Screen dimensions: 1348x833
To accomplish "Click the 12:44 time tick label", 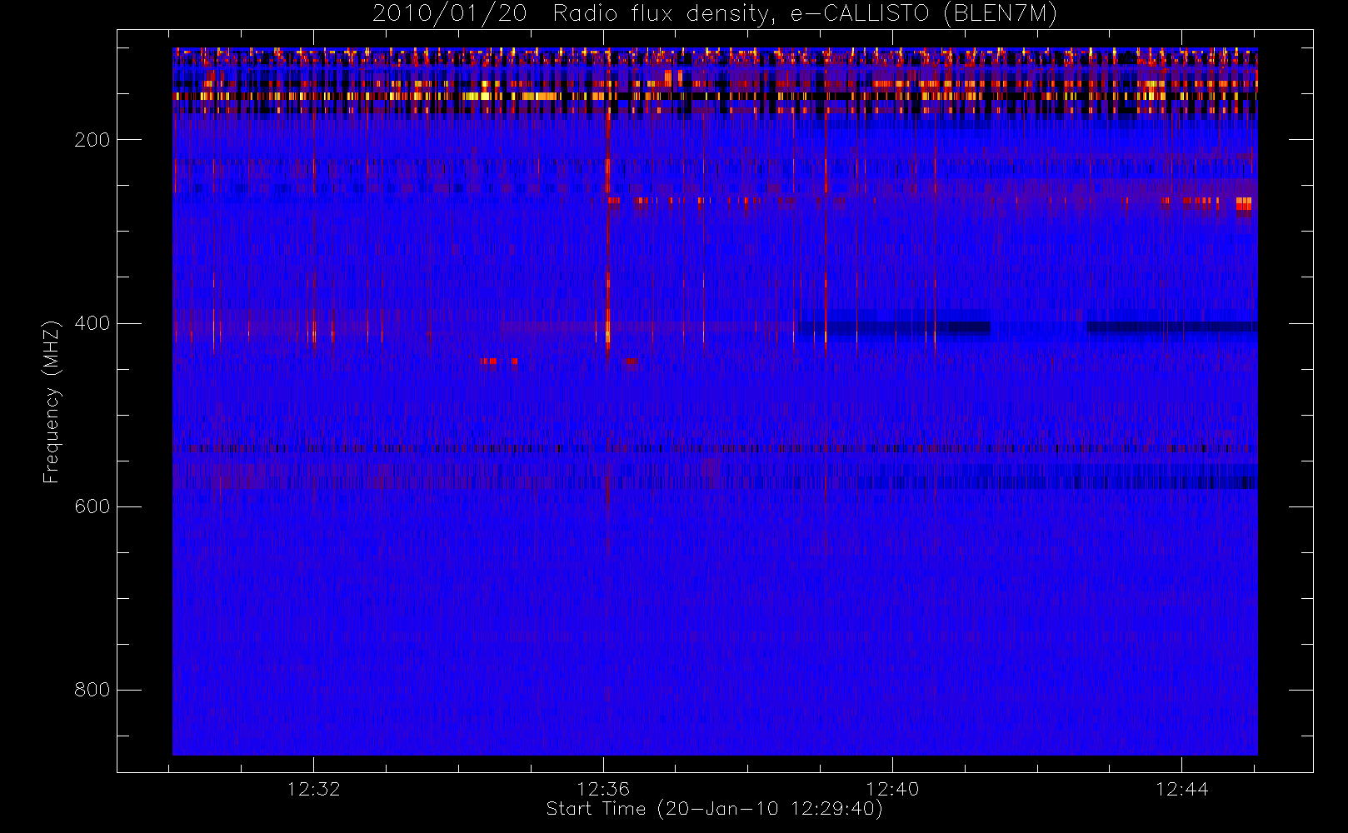I will click(x=1182, y=789).
